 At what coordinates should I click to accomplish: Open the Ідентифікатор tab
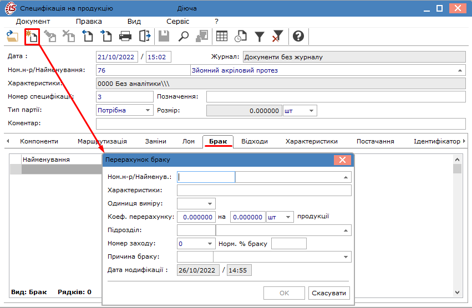[437, 141]
